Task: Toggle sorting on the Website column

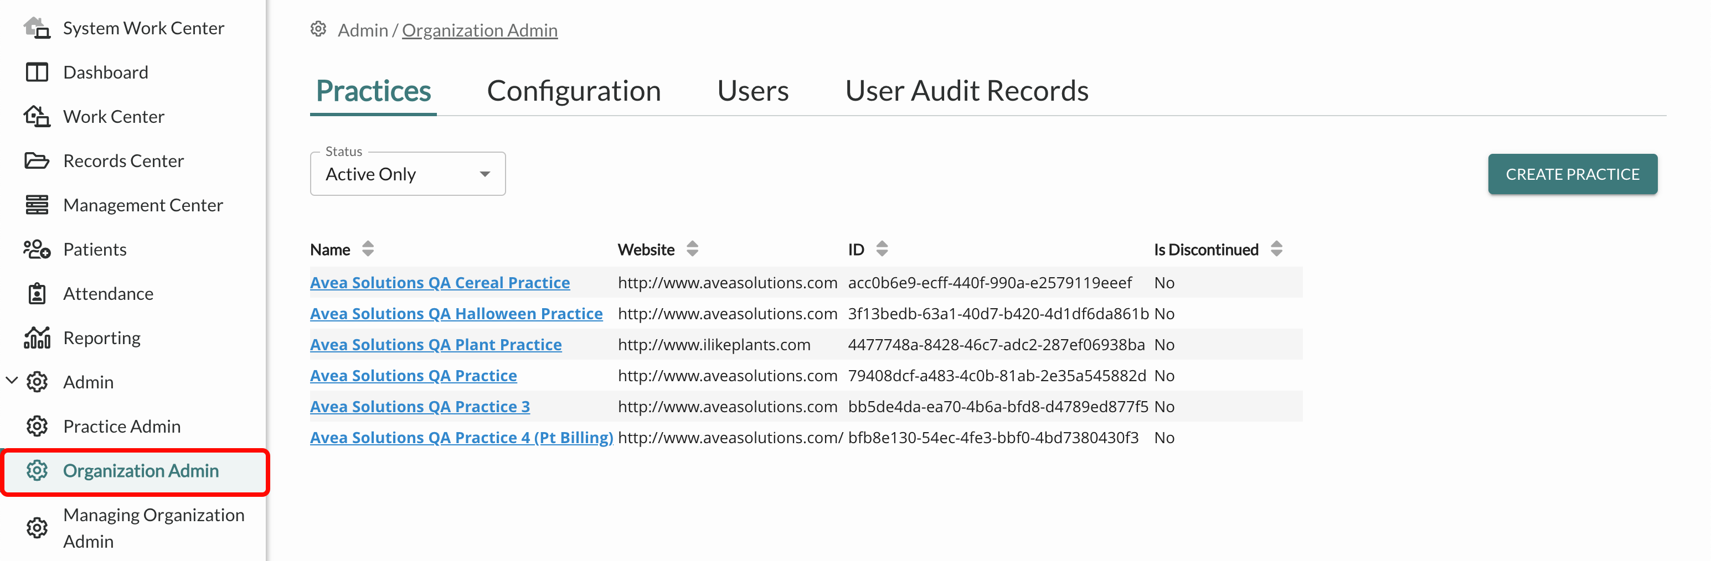Action: (x=692, y=249)
